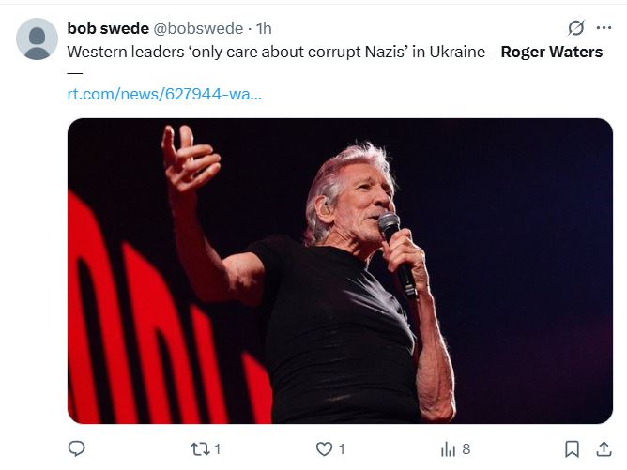The width and height of the screenshot is (627, 470).
Task: Click the Grok explain-post icon
Action: click(575, 28)
